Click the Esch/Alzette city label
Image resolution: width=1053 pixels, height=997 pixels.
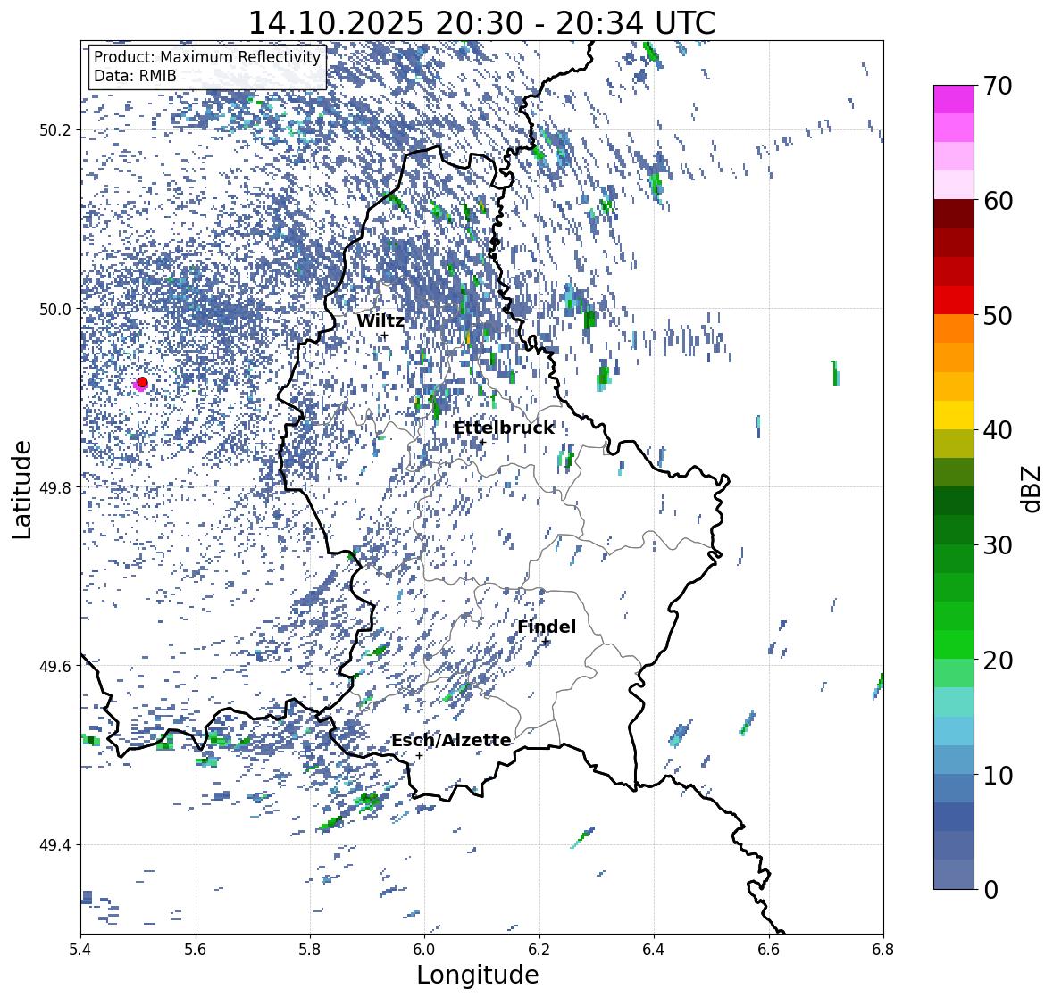[x=451, y=740]
